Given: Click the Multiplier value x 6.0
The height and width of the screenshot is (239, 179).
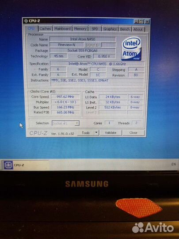Looking at the screenshot, I should click(x=65, y=102).
